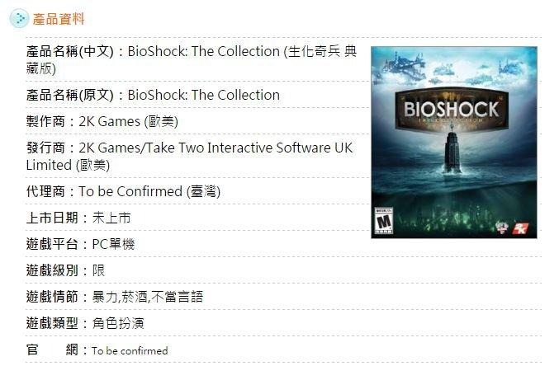Click the 2K logo on the cover
Viewport: 559px width, 380px height.
click(x=520, y=228)
